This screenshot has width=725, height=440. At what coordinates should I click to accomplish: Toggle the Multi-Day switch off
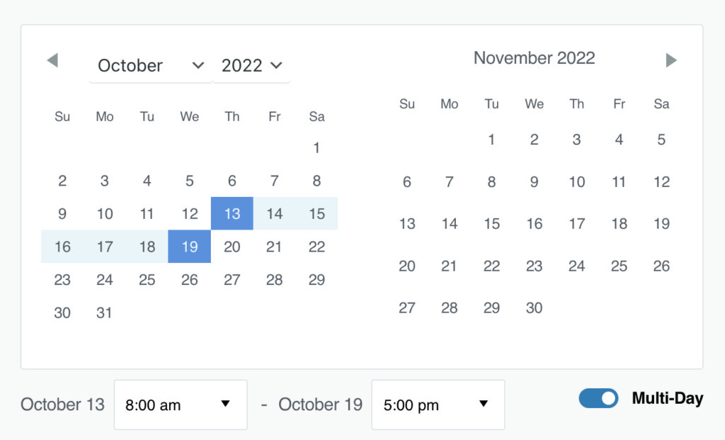click(598, 398)
